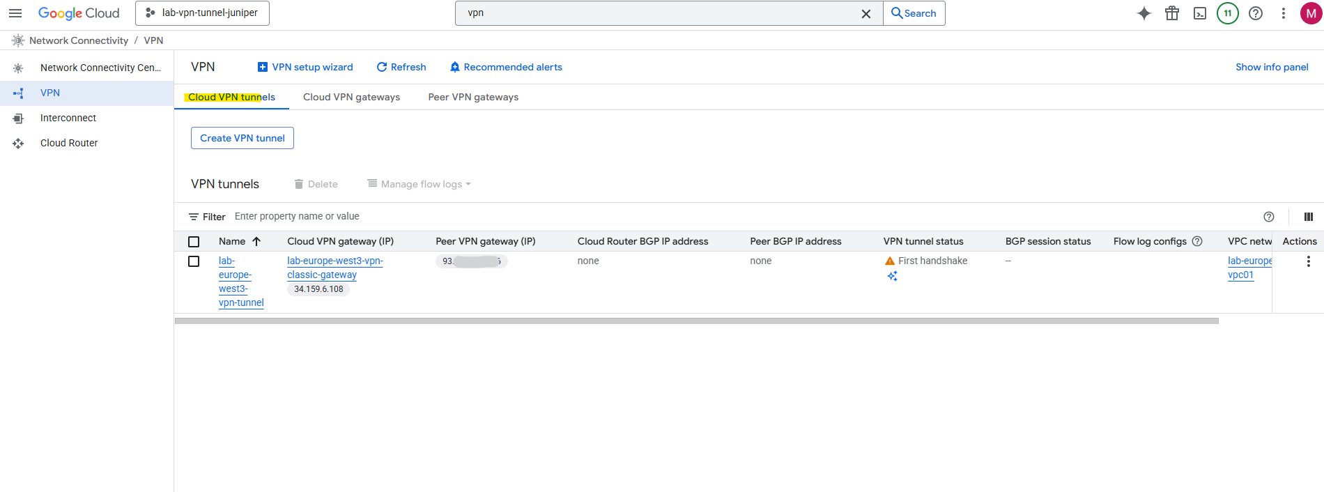Open row actions three-dot menu
This screenshot has height=492, width=1324.
[1309, 261]
